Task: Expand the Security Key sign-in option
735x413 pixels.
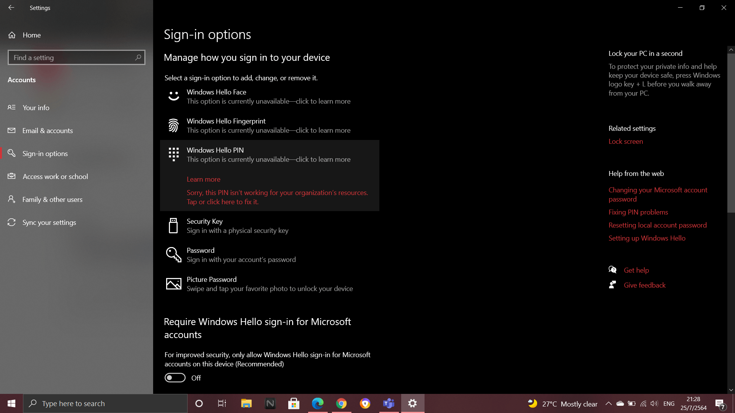Action: coord(237,226)
